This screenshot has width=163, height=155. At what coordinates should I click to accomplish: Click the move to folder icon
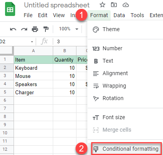(x=114, y=5)
